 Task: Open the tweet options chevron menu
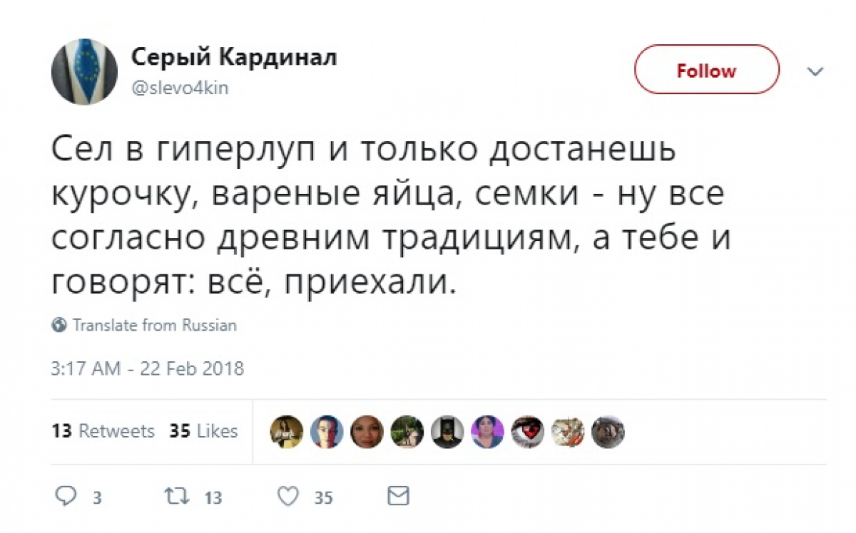[x=815, y=71]
